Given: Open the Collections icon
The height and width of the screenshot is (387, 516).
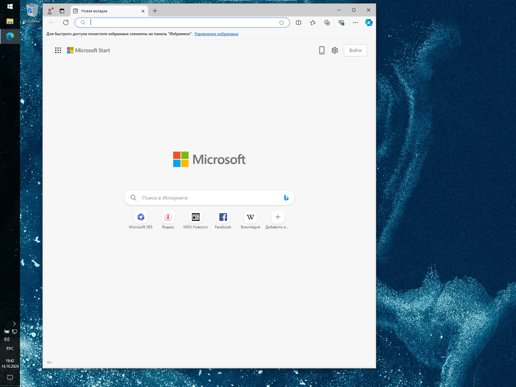Looking at the screenshot, I should [327, 22].
